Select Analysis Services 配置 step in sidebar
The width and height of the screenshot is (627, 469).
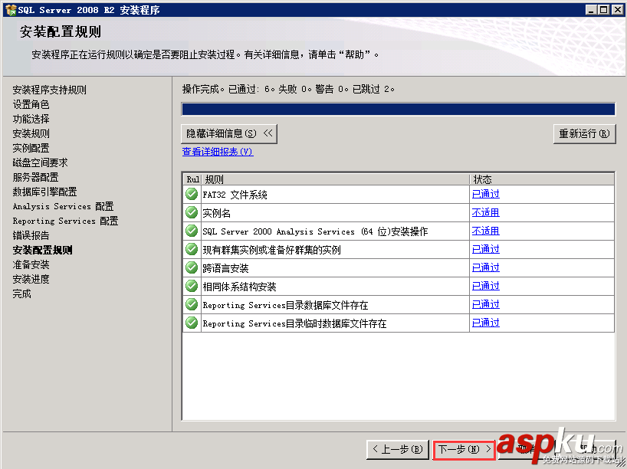[63, 206]
